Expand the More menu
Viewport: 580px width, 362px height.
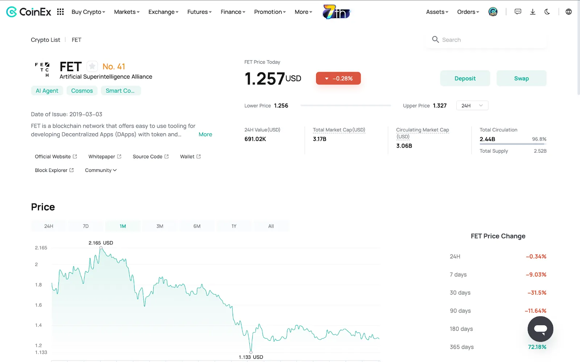303,12
